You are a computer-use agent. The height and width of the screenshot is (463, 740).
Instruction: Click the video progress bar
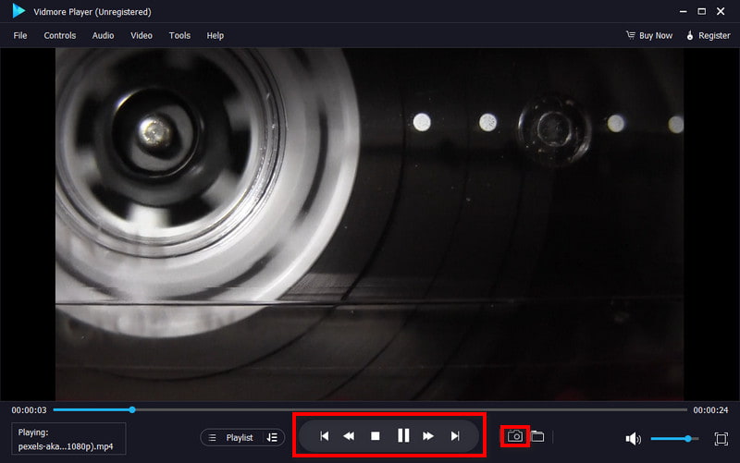[x=370, y=409]
